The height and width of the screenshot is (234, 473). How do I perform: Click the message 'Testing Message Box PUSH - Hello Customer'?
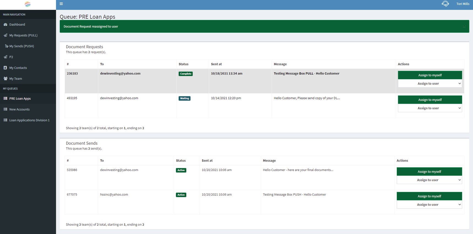(295, 194)
